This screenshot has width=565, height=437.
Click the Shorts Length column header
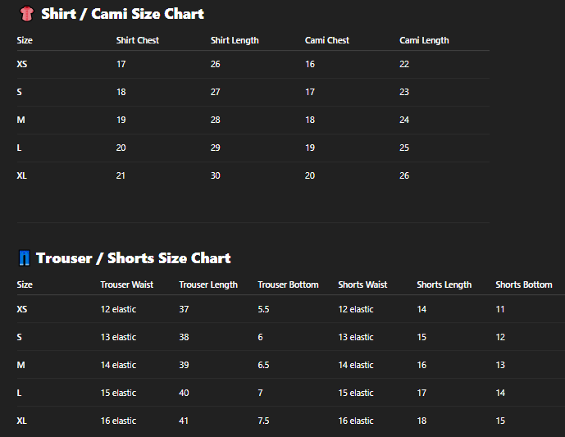pos(444,285)
